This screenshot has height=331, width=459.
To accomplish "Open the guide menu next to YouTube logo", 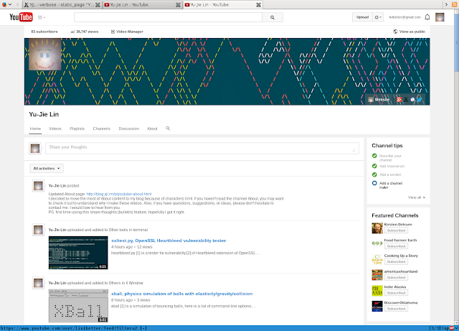I will 42,17.
